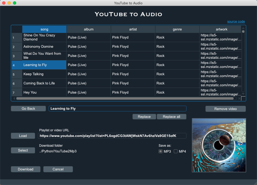The height and width of the screenshot is (185, 257).
Task: Select the genre cell for Hey You
Action: (177, 92)
